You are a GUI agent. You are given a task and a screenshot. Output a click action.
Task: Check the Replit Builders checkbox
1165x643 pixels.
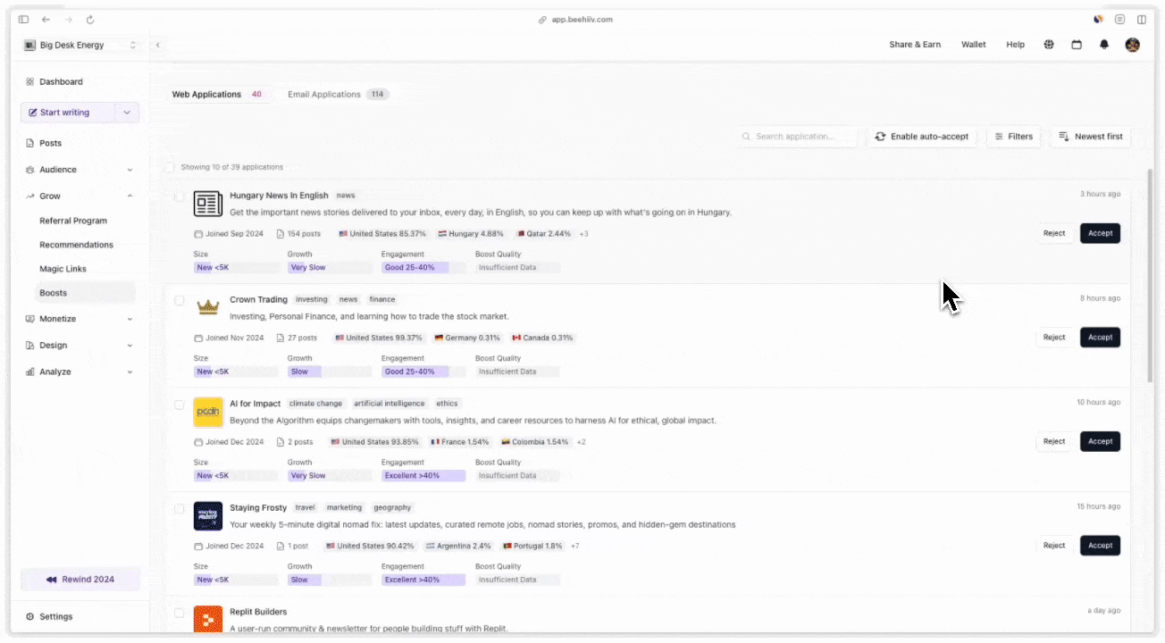[x=180, y=613]
